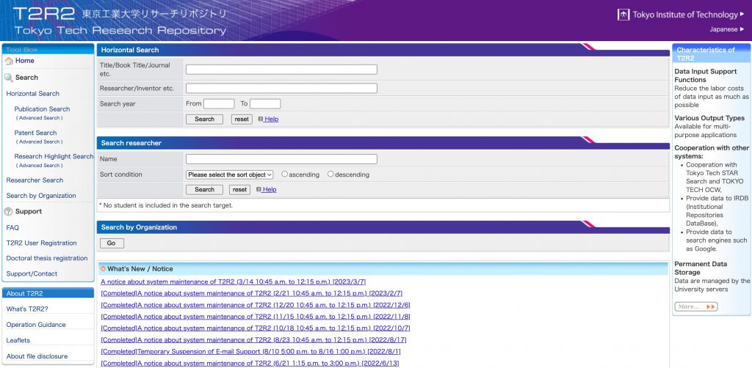Open Operation Guidance page
Viewport: 752px width, 368px height.
click(36, 325)
